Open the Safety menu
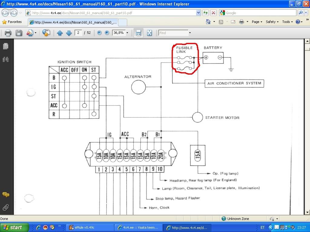The width and height of the screenshot is (310, 232). [272, 22]
